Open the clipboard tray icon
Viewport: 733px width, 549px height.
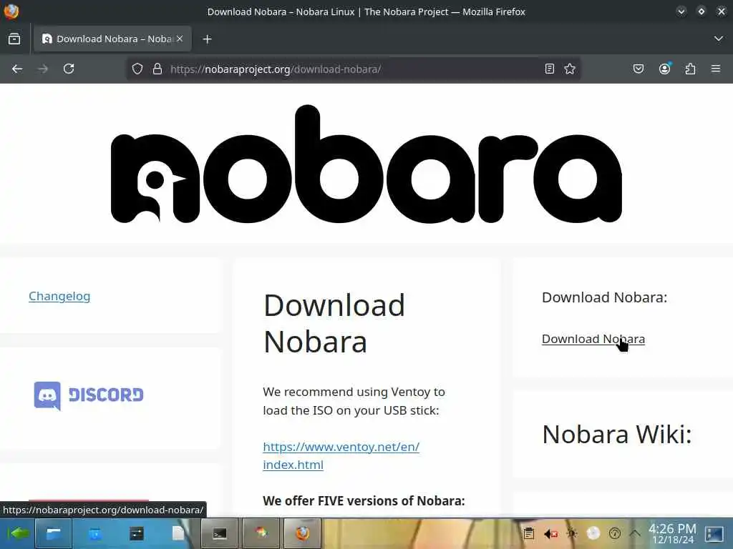pyautogui.click(x=529, y=533)
